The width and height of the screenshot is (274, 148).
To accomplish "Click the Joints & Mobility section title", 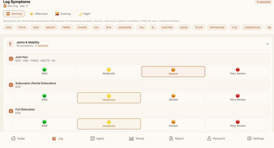I will coord(28,42).
